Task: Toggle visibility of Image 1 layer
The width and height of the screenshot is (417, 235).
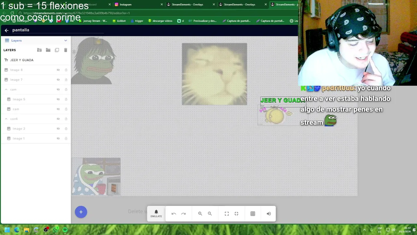Action: coord(58,138)
